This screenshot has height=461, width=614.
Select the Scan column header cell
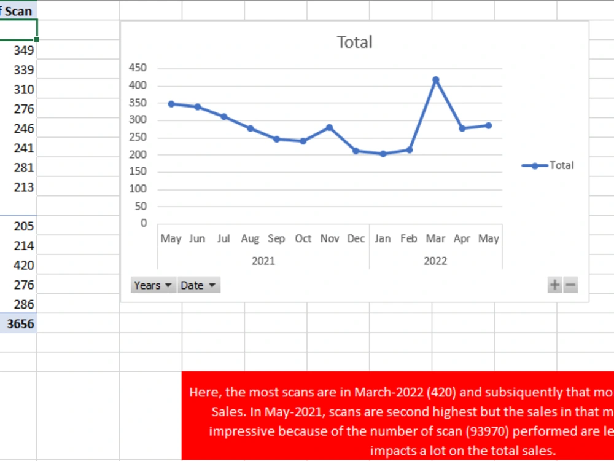[17, 10]
